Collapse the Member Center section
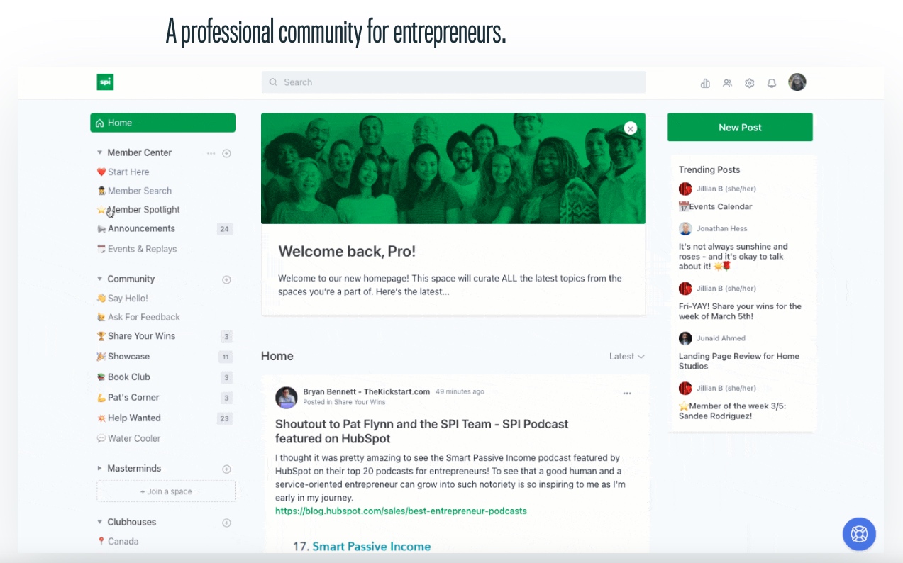This screenshot has height=563, width=903. [x=99, y=152]
